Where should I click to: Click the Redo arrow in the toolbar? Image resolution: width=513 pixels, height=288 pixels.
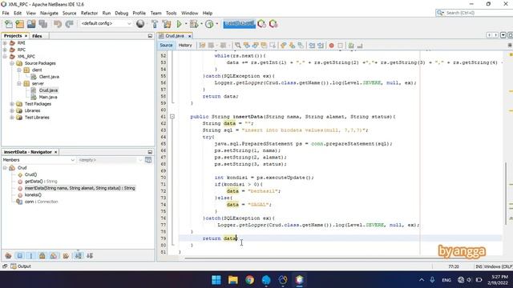pyautogui.click(x=69, y=24)
